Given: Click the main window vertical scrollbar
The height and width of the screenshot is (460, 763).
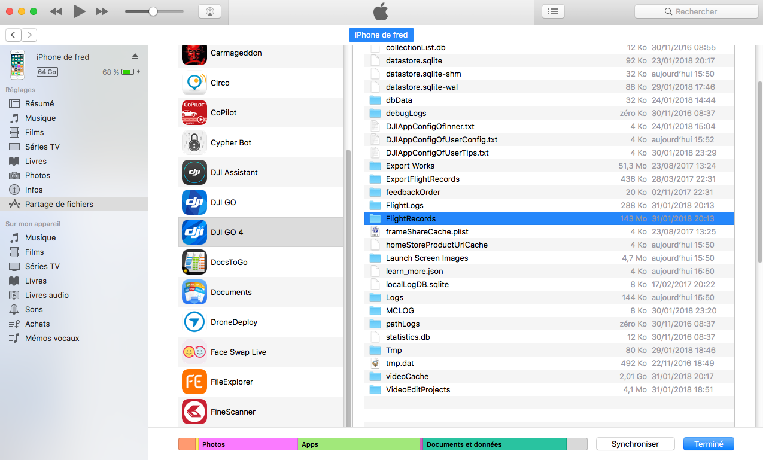Looking at the screenshot, I should point(759,170).
